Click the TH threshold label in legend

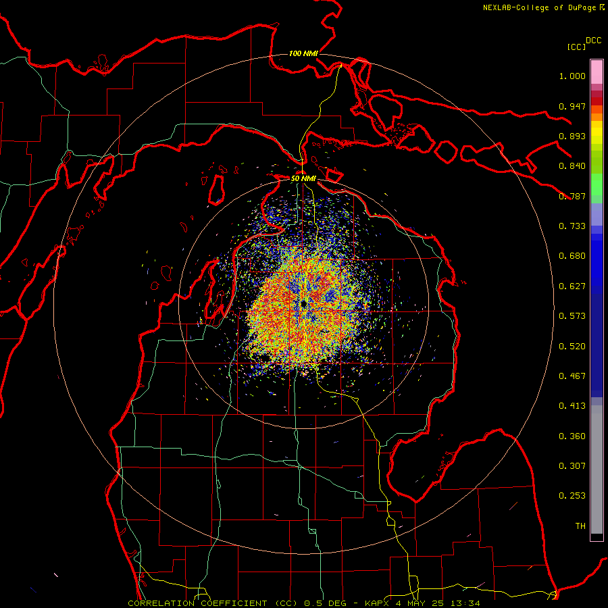[580, 526]
